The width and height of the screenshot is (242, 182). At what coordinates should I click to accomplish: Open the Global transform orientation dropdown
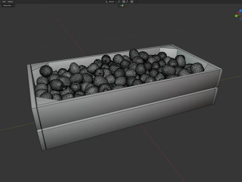click(111, 2)
